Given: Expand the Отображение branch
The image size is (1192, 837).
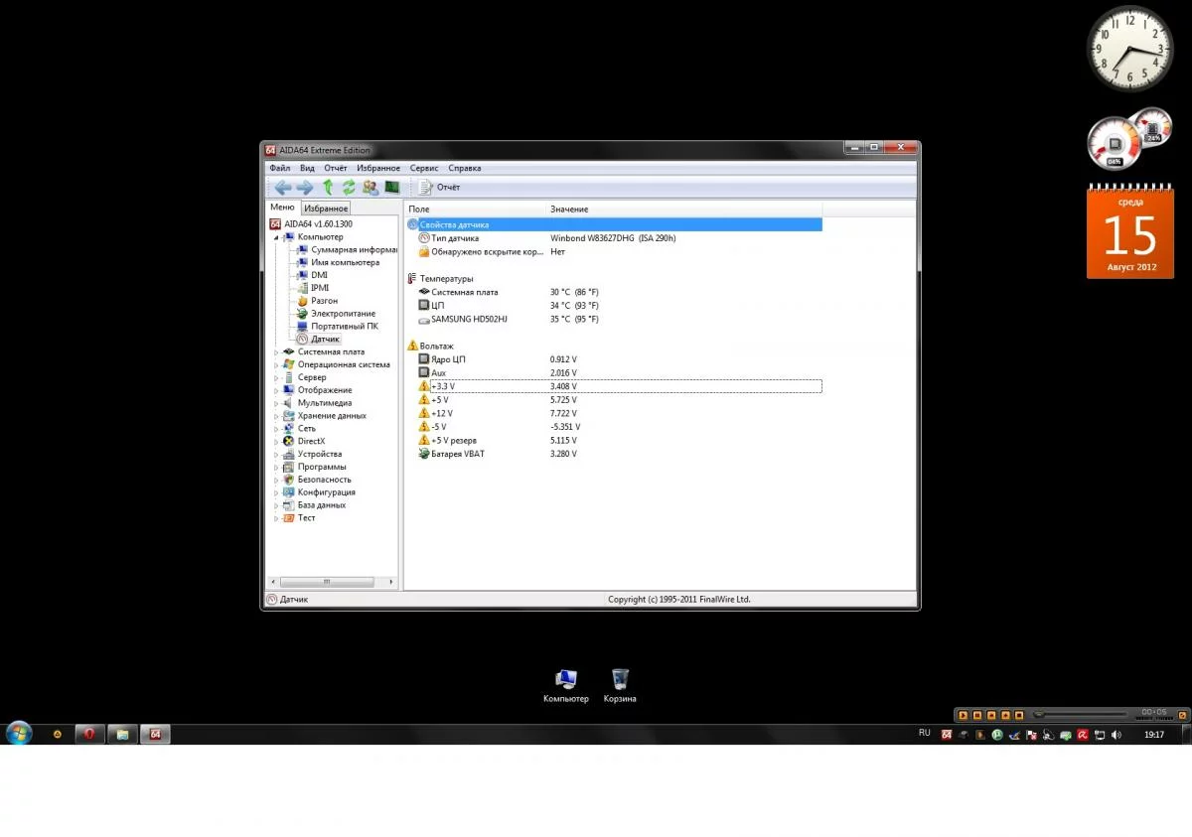Looking at the screenshot, I should 277,390.
